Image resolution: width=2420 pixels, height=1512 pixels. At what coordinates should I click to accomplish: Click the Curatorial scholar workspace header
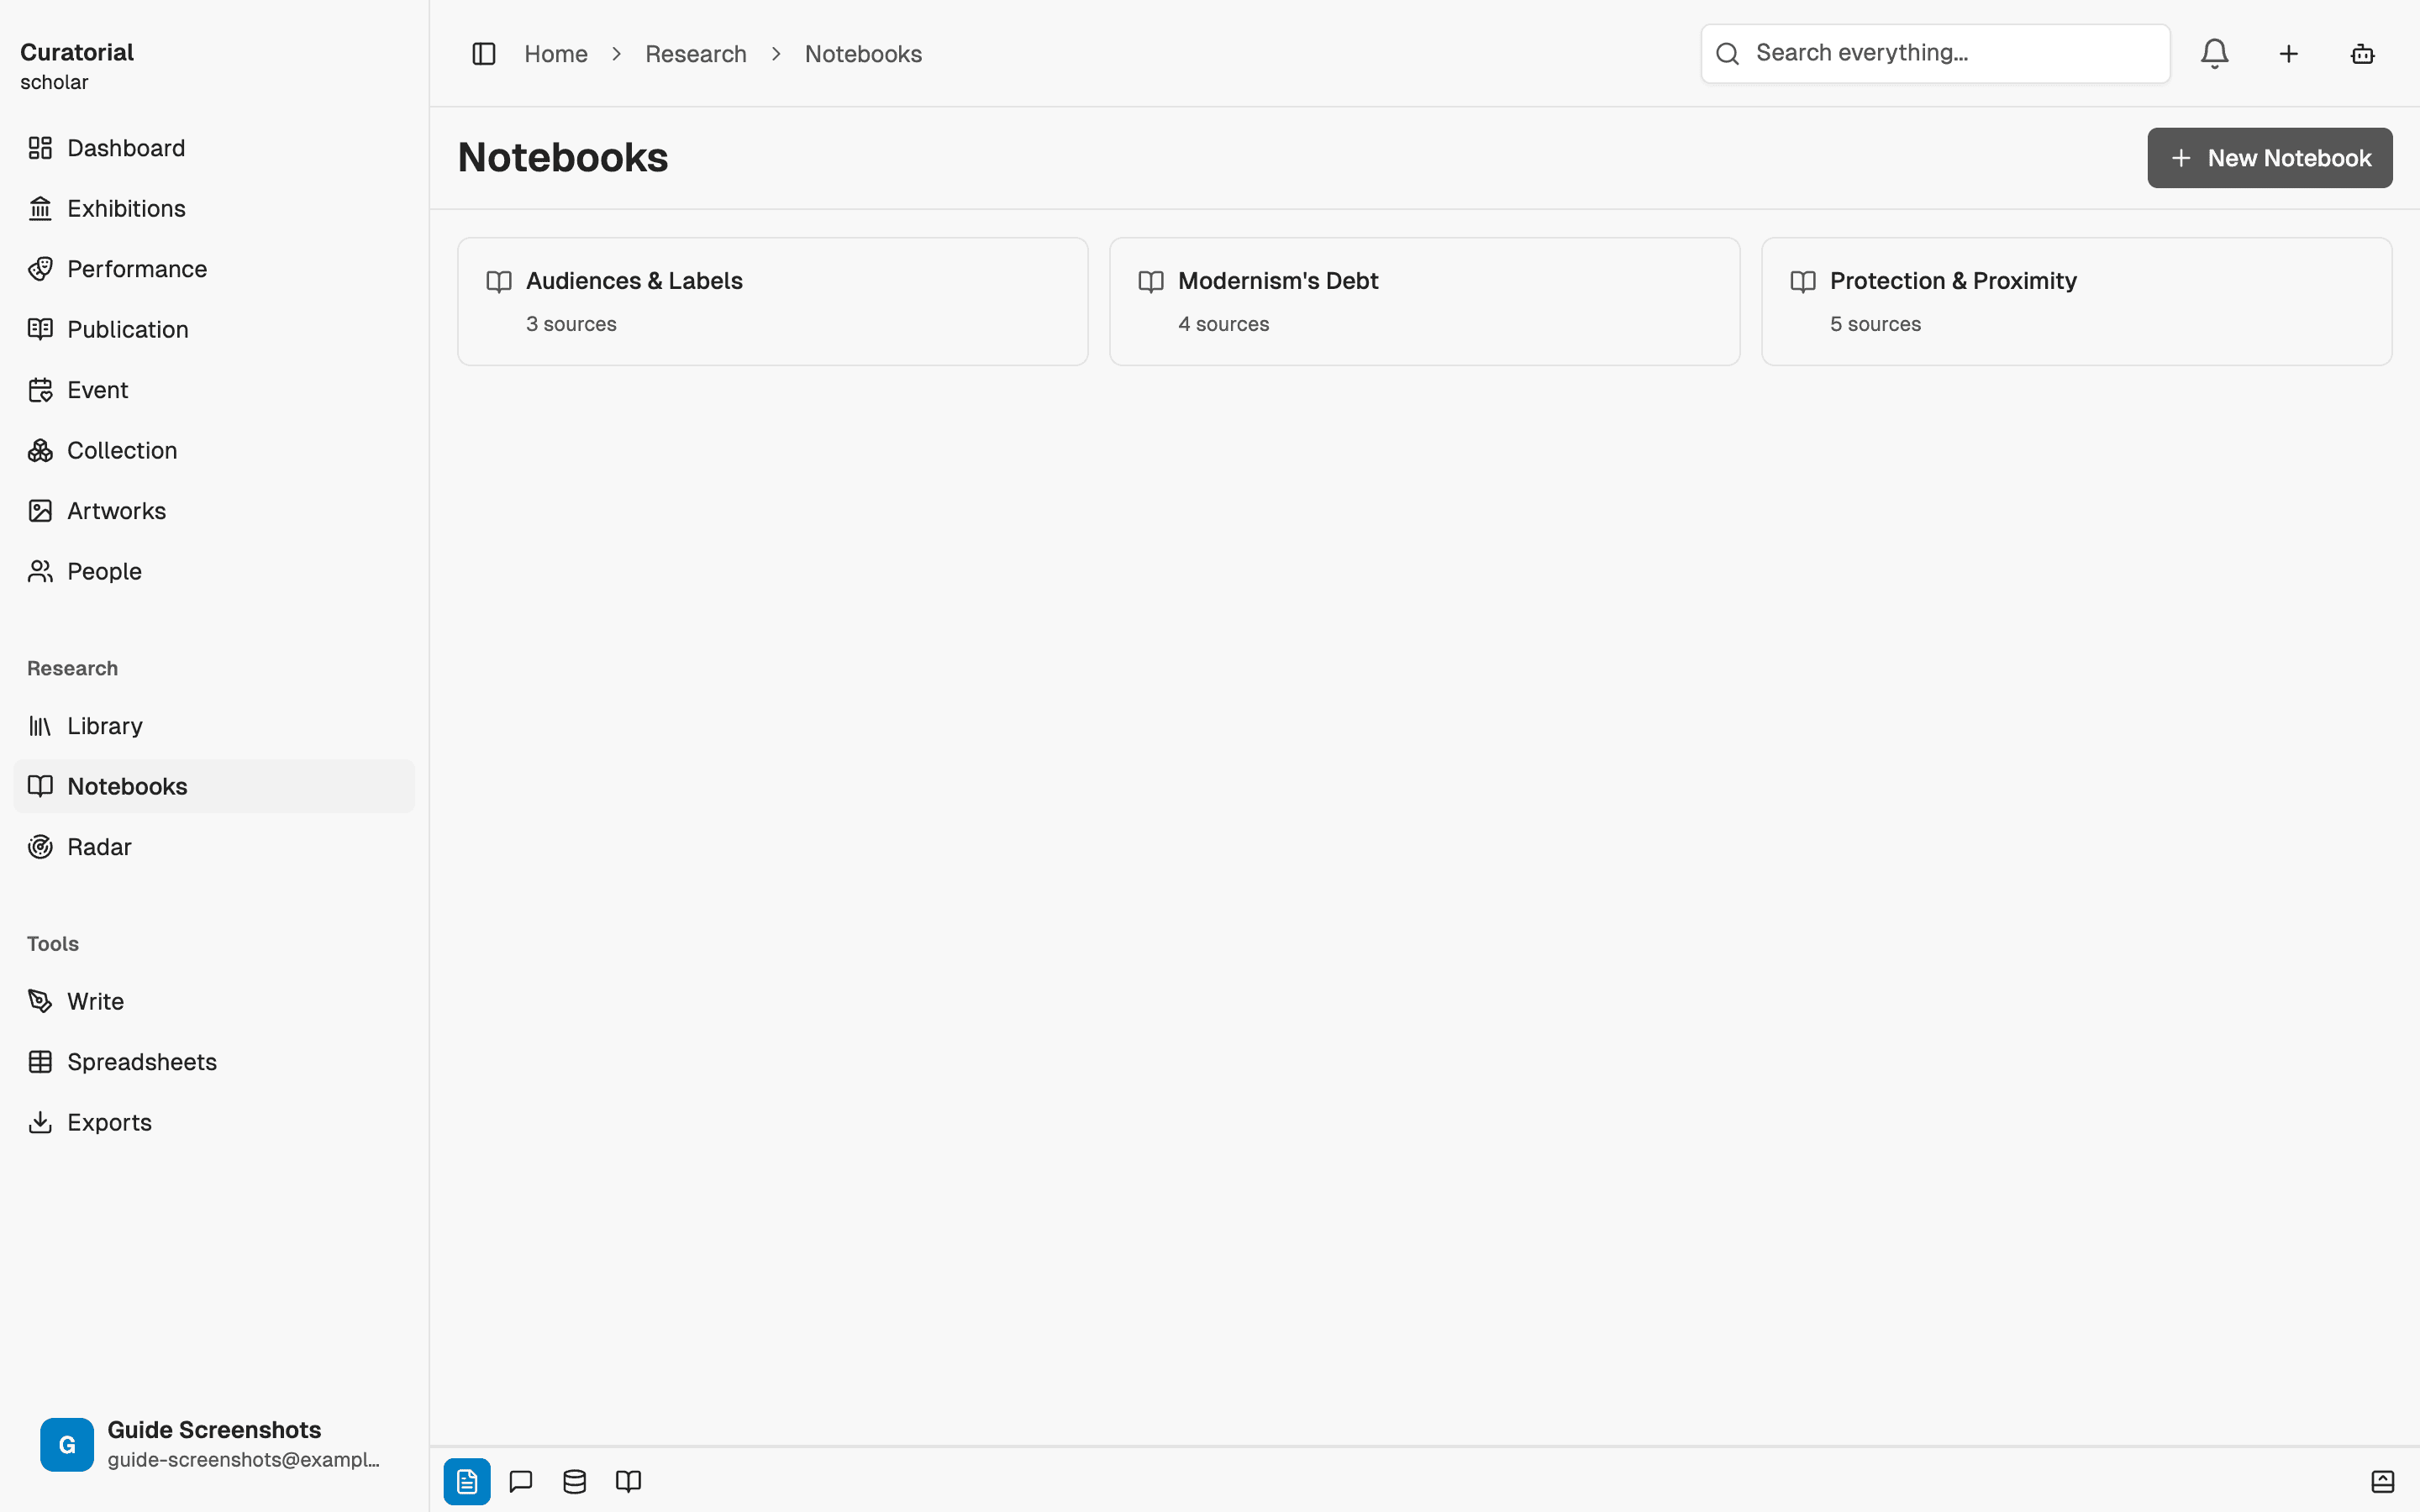pos(77,66)
